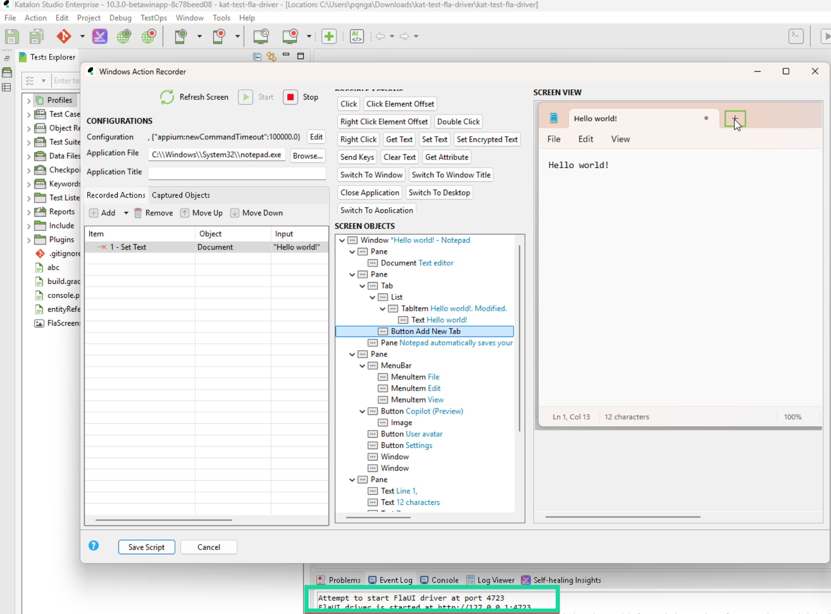Viewport: 831px width, 614px height.
Task: Click the Spy Mobile phone icon
Action: pos(181,36)
